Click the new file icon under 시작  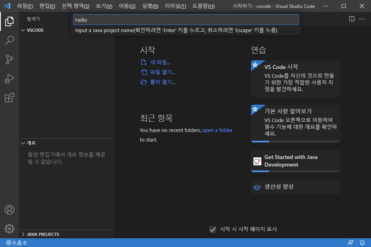[x=144, y=62]
